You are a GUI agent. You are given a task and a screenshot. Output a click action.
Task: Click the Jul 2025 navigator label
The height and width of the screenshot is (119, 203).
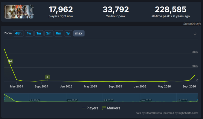click(108, 100)
